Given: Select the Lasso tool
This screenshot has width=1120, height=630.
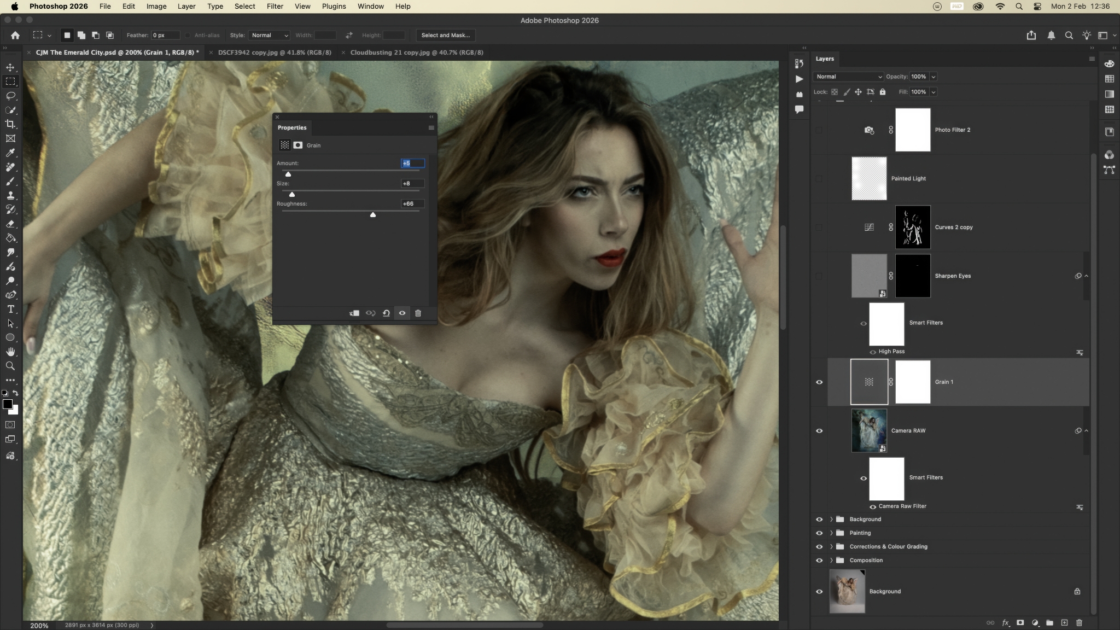Looking at the screenshot, I should (10, 96).
